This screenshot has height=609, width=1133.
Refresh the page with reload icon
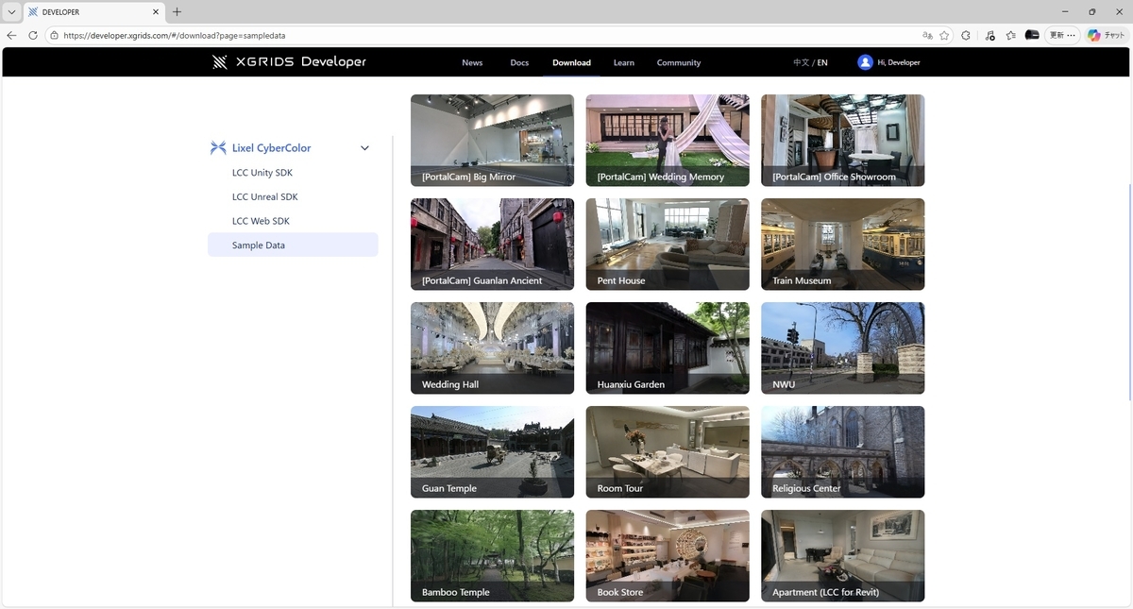point(33,35)
